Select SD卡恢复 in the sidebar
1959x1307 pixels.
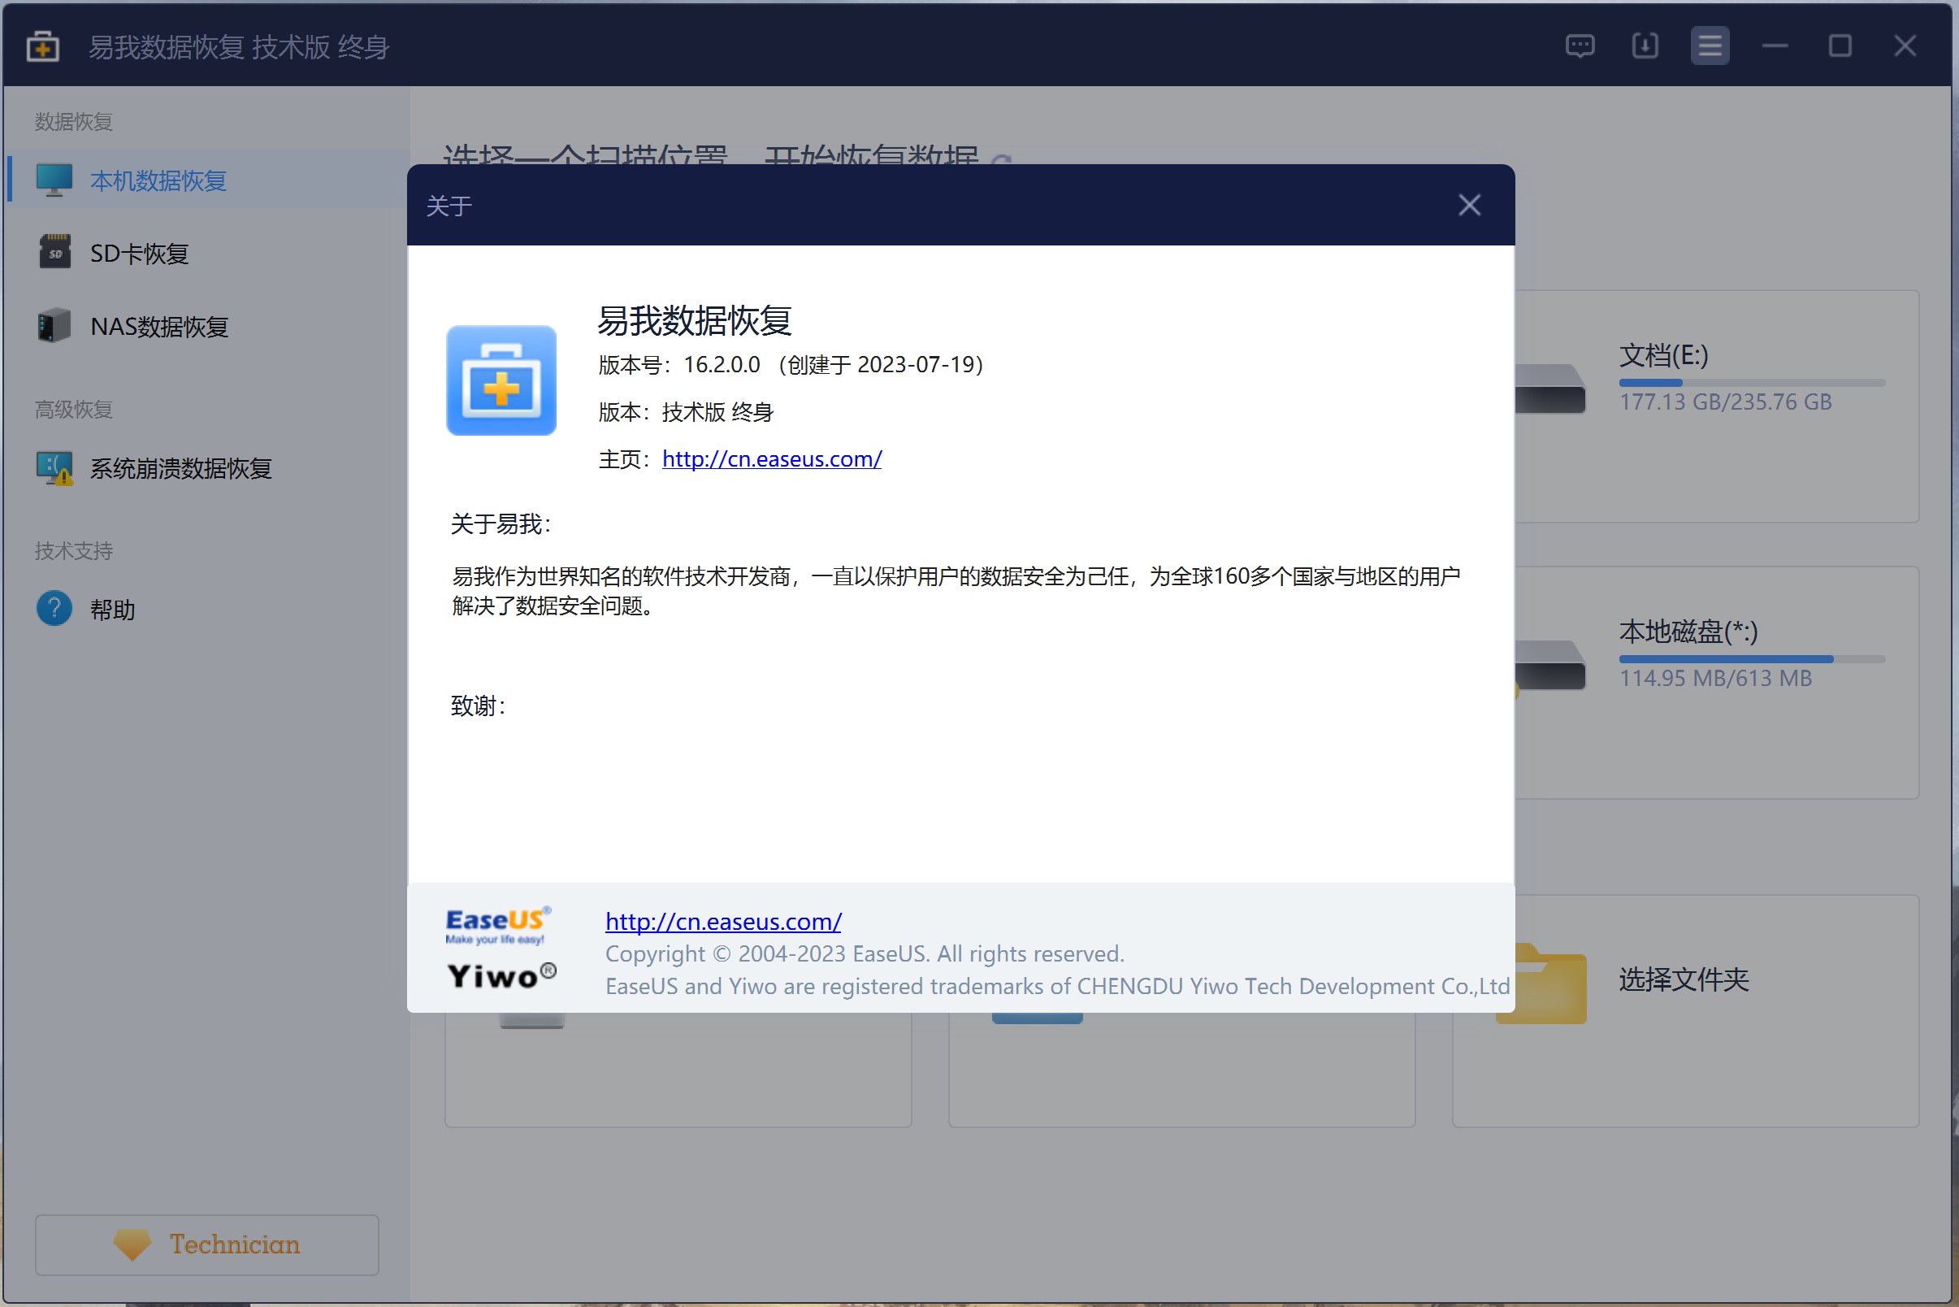click(x=208, y=253)
